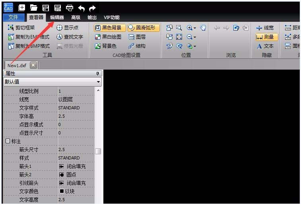Click the 箭头尺寸 2.5 value field
The width and height of the screenshot is (301, 204).
click(x=76, y=150)
